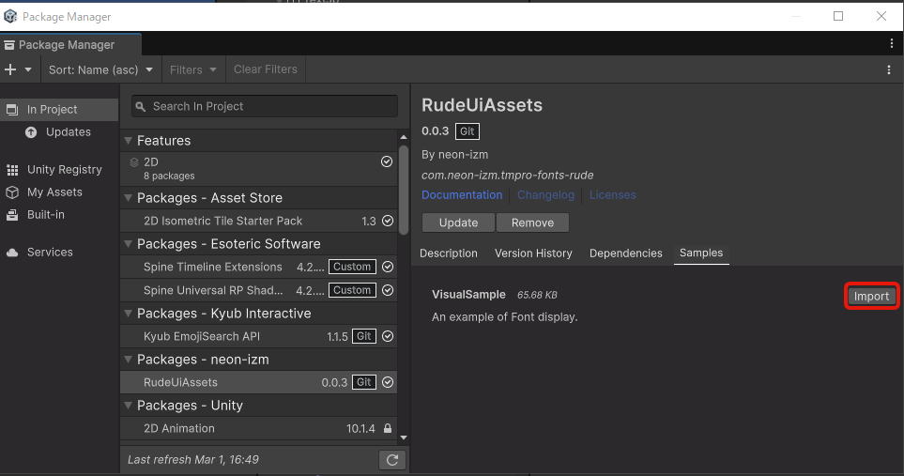The image size is (904, 476).
Task: Switch to the Description tab
Action: click(x=449, y=253)
